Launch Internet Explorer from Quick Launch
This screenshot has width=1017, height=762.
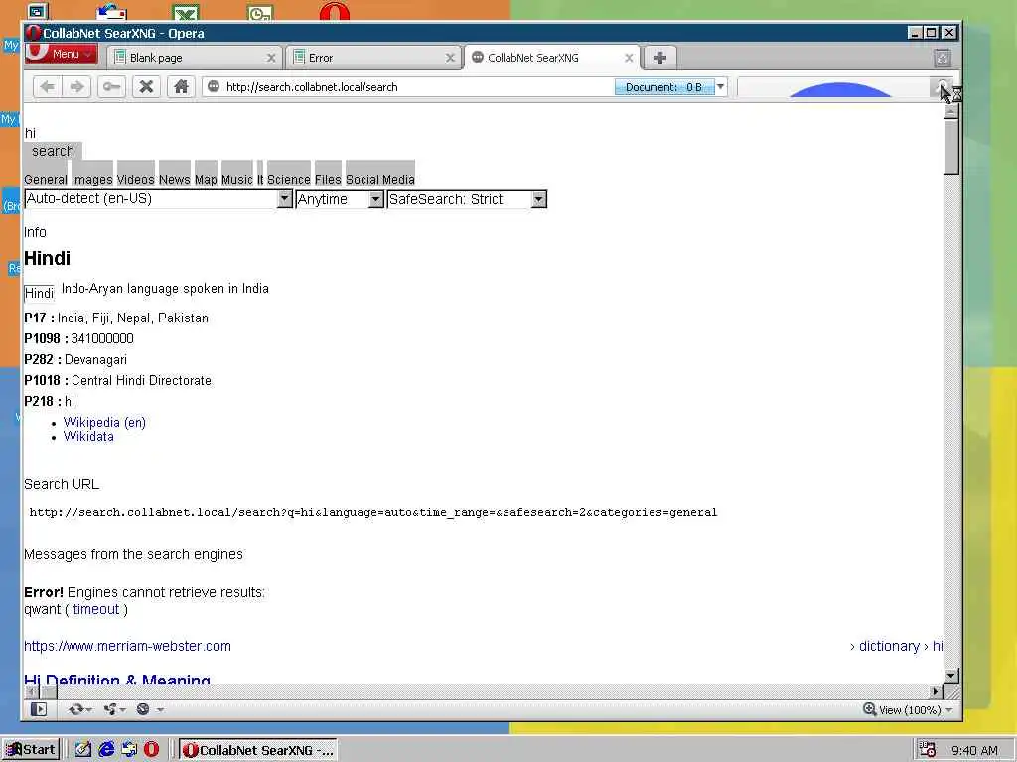click(x=106, y=750)
